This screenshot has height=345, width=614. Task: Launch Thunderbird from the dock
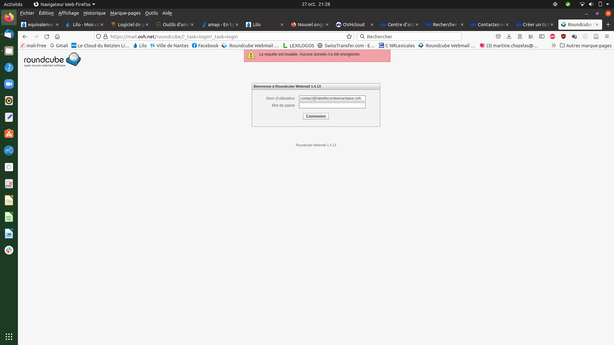9,34
